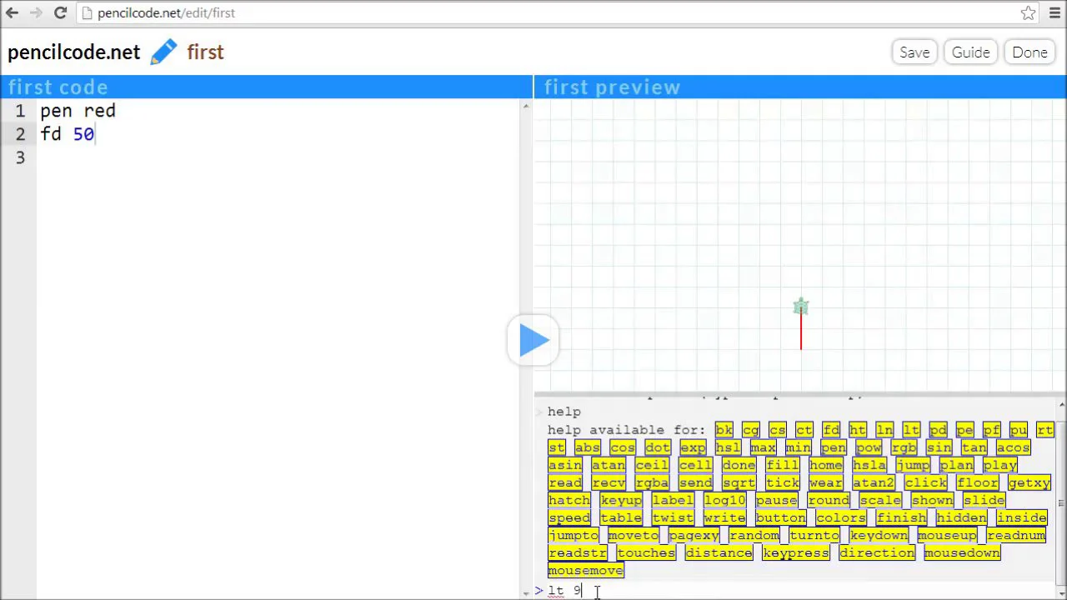Click the browser forward arrow
Screen dimensions: 1067x600
[x=36, y=13]
